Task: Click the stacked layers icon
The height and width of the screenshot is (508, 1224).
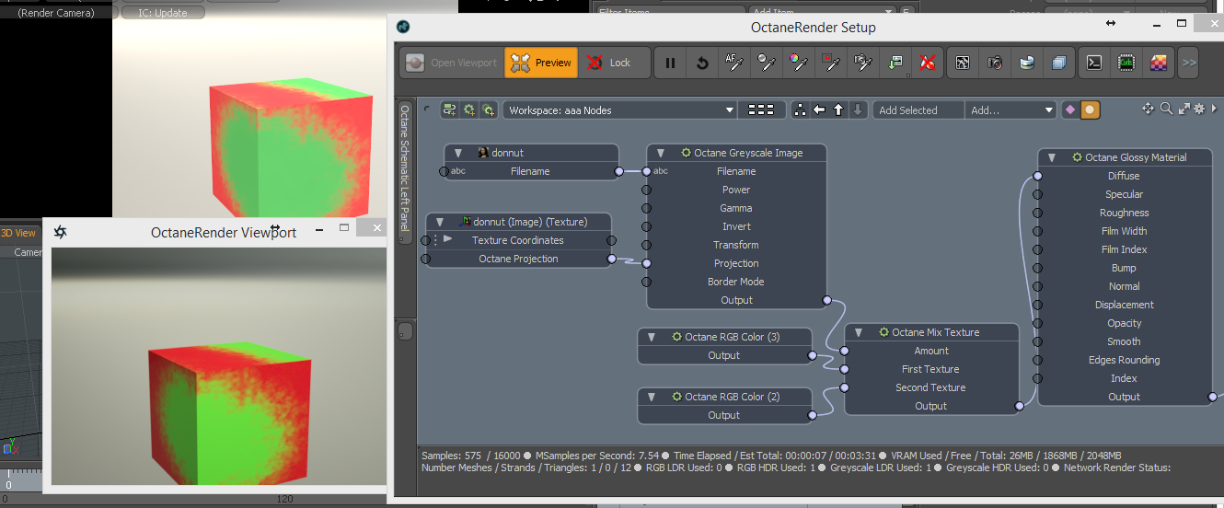Action: pyautogui.click(x=1059, y=63)
